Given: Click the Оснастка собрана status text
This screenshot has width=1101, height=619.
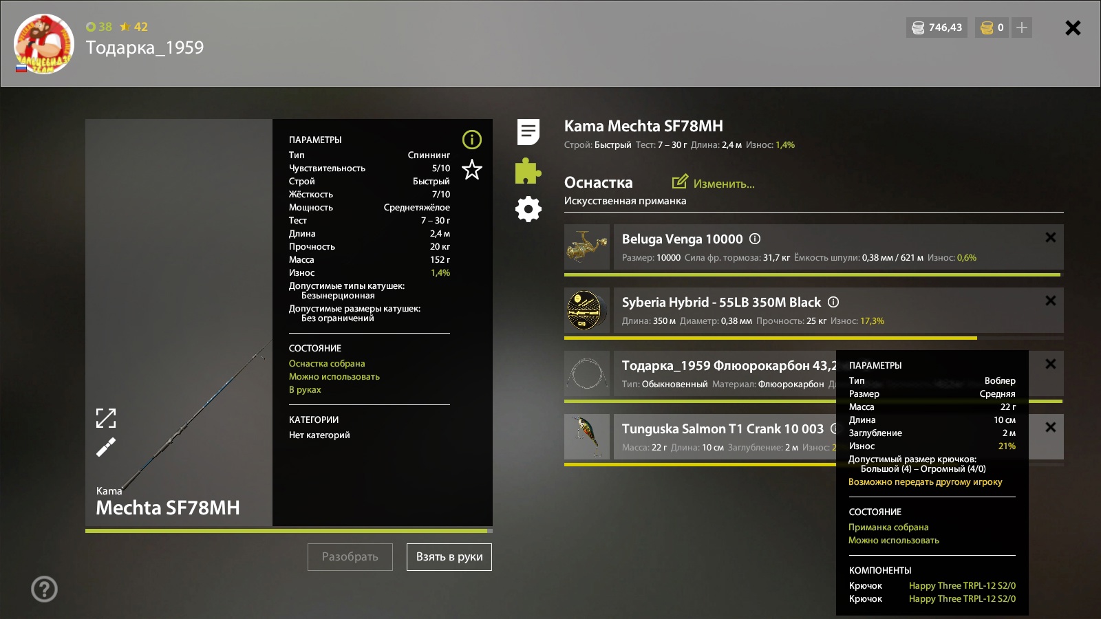Looking at the screenshot, I should (x=327, y=364).
